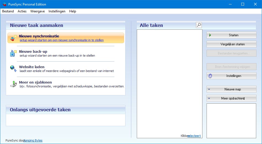Viewport: 262px width, 144px height.
Task: Open the Instellingen menu
Action: (x=57, y=11)
